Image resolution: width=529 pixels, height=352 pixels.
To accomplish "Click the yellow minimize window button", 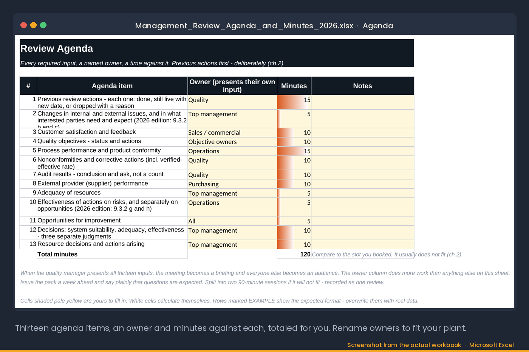I will (33, 25).
